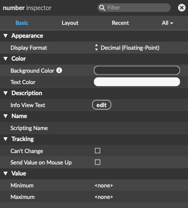The height and width of the screenshot is (208, 188).
Task: Open the Background Color swatch
Action: click(137, 70)
